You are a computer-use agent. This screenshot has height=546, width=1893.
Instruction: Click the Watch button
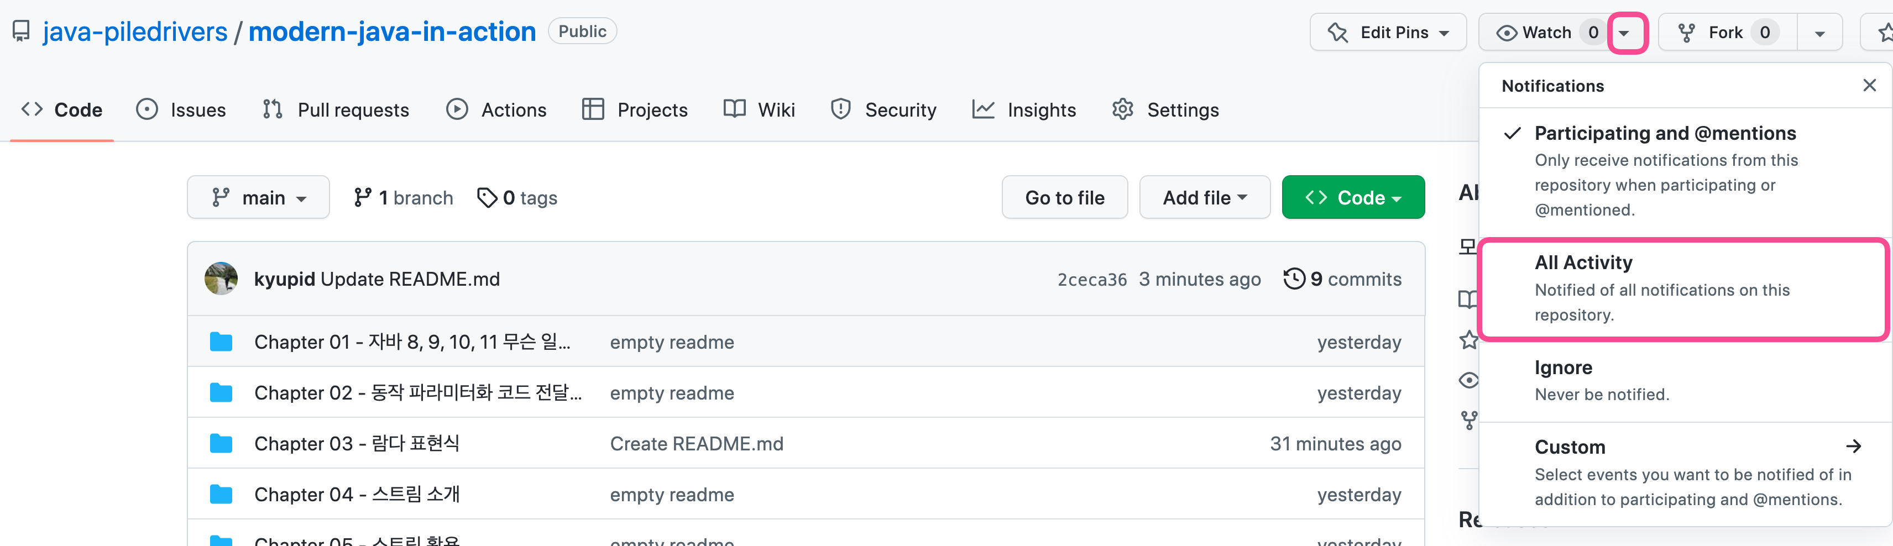1543,33
